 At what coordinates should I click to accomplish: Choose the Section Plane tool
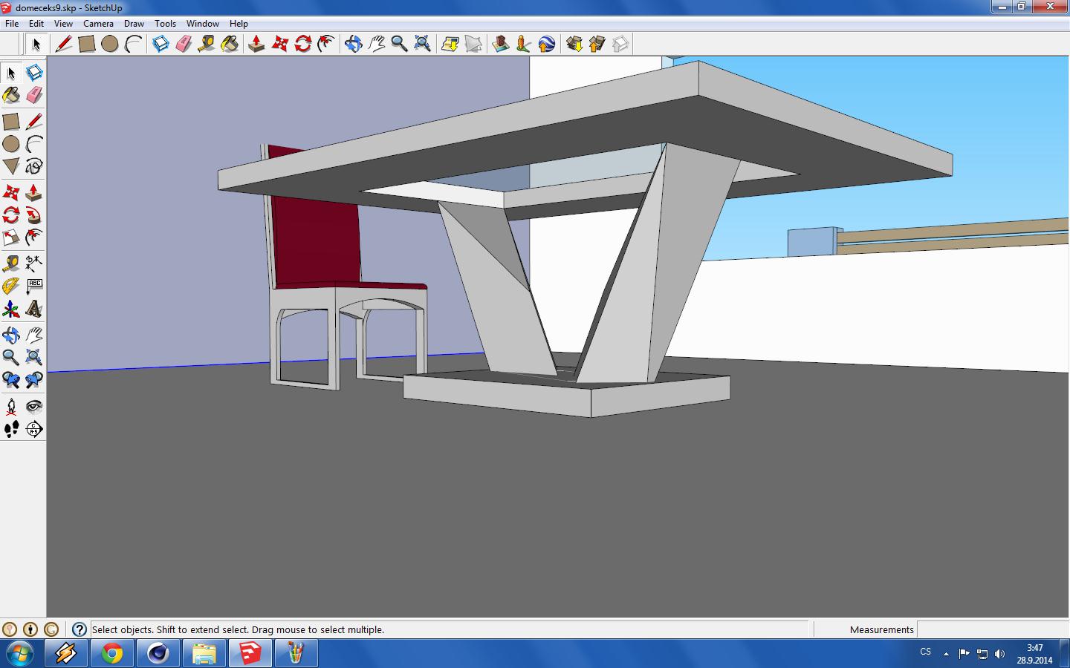tap(34, 429)
